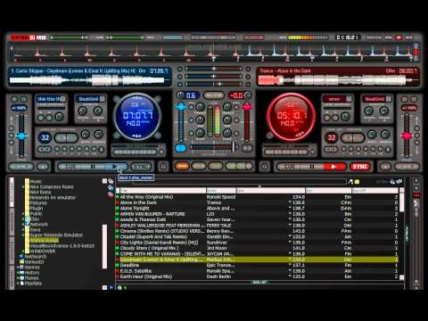
Task: Click the left channel bass EQ knob
Action: [200, 133]
